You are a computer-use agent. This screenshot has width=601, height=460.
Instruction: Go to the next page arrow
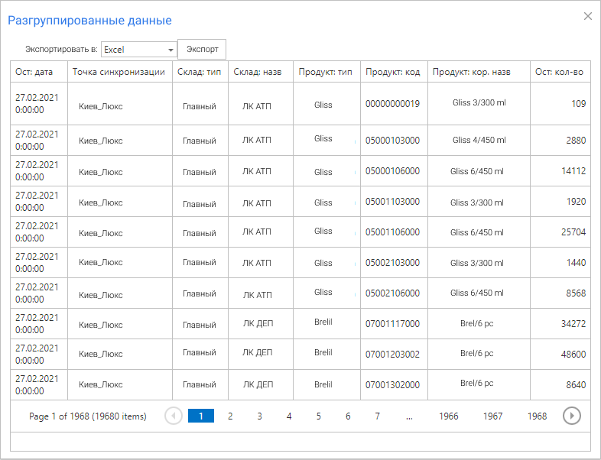click(572, 416)
